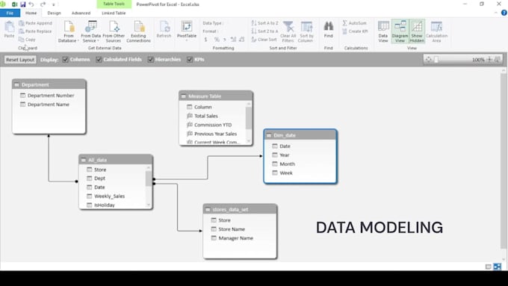Viewport: 508px width, 286px height.
Task: Select Weekly_Sales column in All_data
Action: [109, 196]
